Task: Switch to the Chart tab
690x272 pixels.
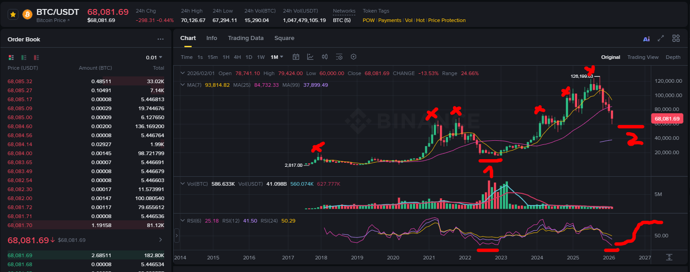Action: 188,38
